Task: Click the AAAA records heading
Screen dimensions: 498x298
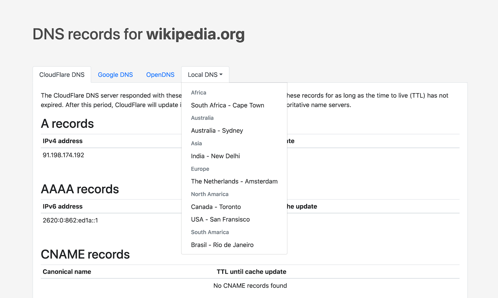Action: click(80, 189)
